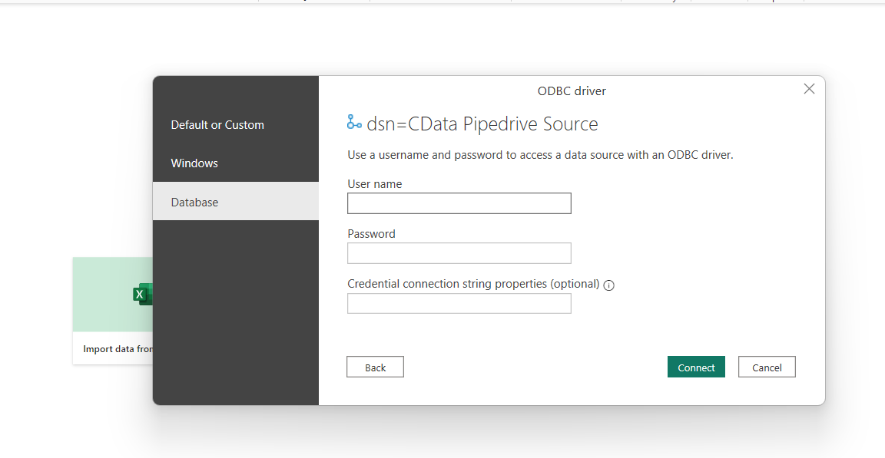Close the ODBC driver dialog
Screen dimensions: 885x458
click(x=809, y=89)
